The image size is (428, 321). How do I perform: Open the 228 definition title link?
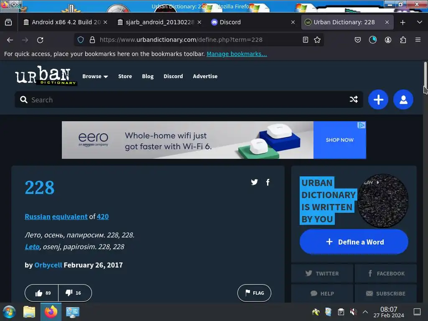(40, 188)
